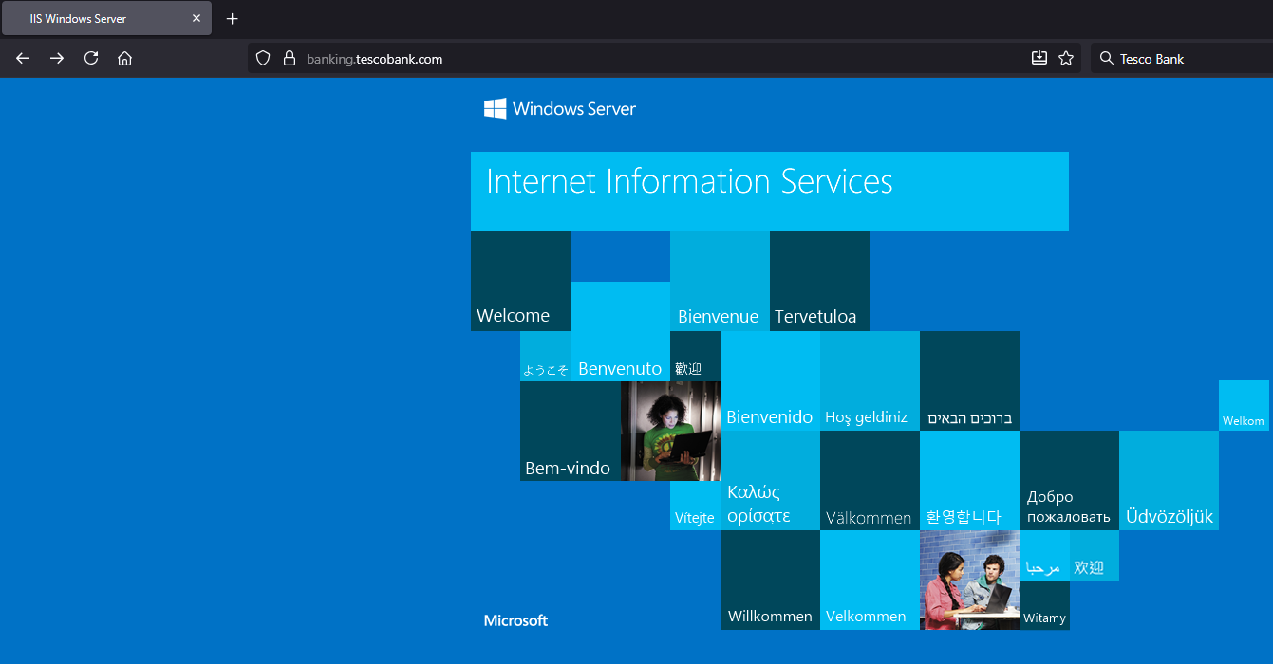Viewport: 1273px width, 664px height.
Task: Go to browser home page
Action: point(124,59)
